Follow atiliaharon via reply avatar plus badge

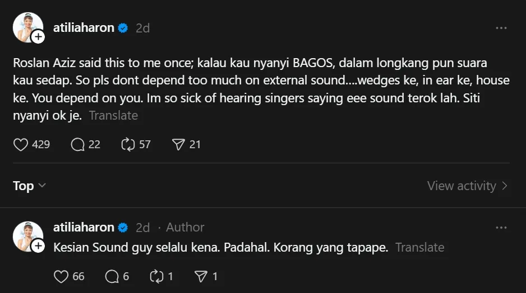point(38,246)
